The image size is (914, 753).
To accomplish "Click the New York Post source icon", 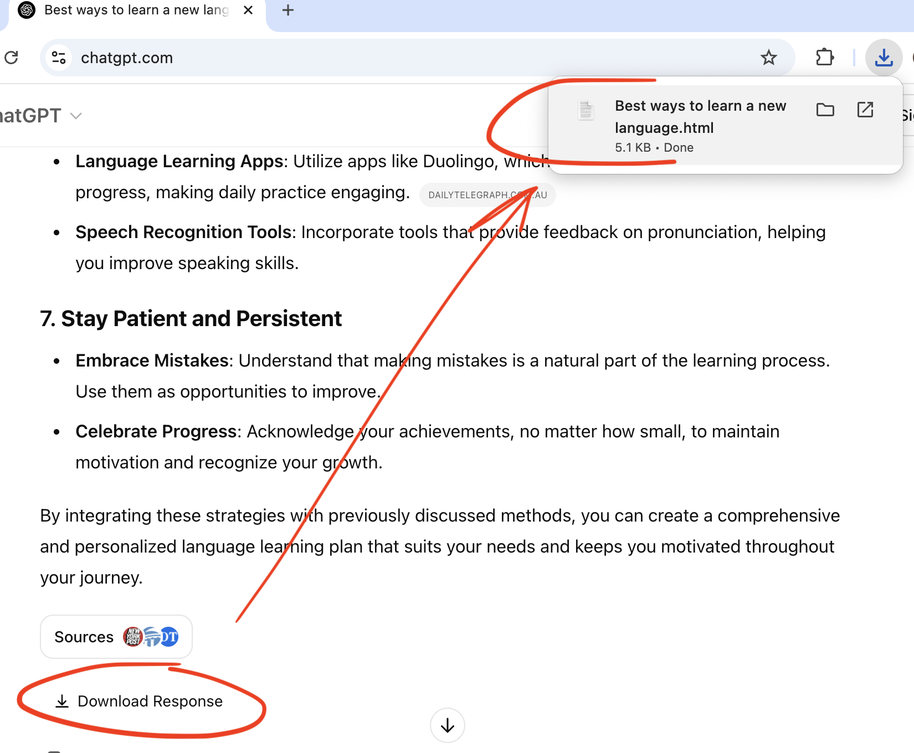I will tap(132, 637).
